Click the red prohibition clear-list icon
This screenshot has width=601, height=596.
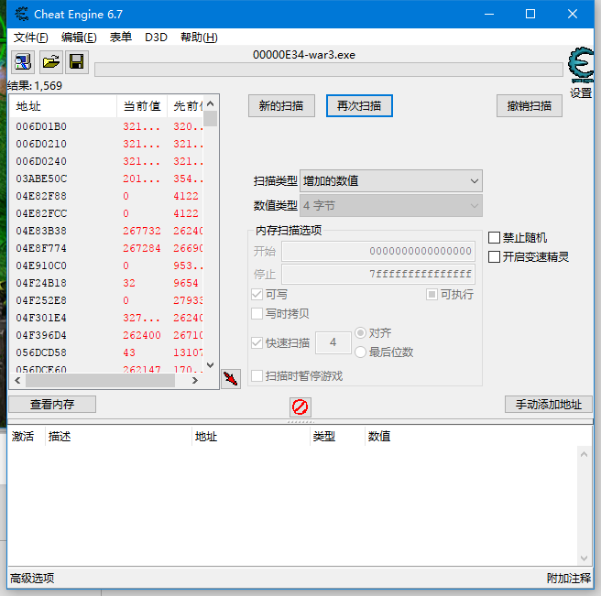point(300,406)
